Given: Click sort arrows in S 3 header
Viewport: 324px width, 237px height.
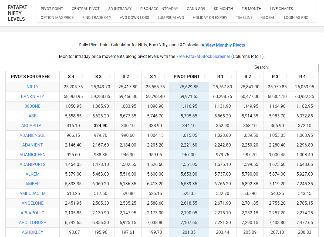Looking at the screenshot, I should [x=110, y=77].
